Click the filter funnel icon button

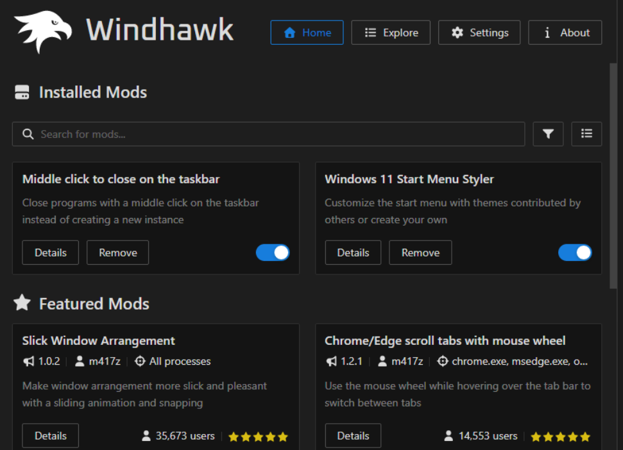click(548, 134)
